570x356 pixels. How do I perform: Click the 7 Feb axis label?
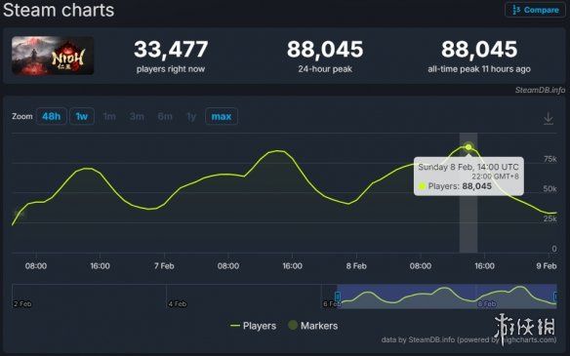[x=164, y=266]
